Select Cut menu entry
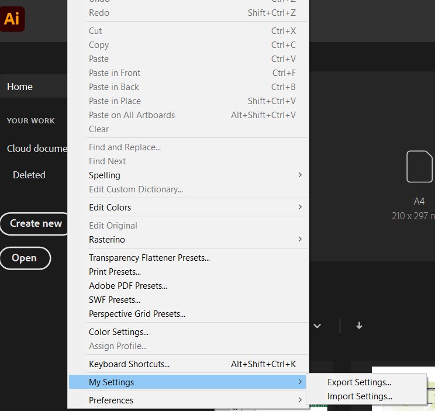The height and width of the screenshot is (411, 435). click(x=188, y=31)
